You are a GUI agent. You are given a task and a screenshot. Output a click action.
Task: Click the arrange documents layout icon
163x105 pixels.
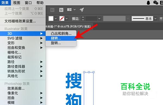(69, 10)
